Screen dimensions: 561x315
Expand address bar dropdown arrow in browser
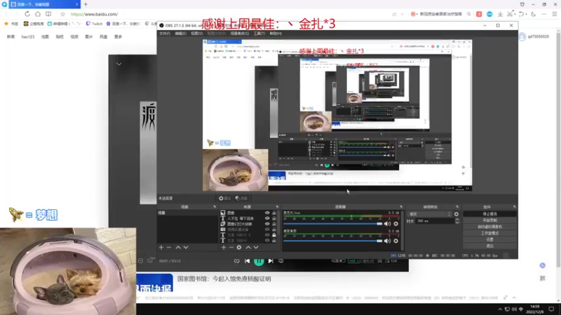click(402, 14)
